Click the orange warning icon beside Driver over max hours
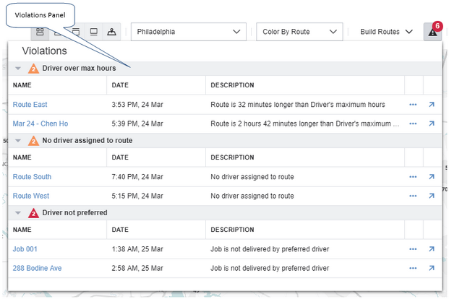 click(x=33, y=69)
